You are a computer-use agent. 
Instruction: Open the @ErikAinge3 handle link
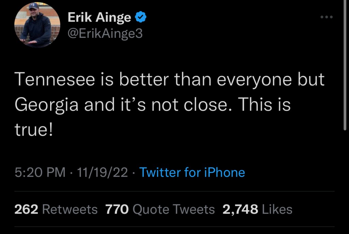click(105, 34)
